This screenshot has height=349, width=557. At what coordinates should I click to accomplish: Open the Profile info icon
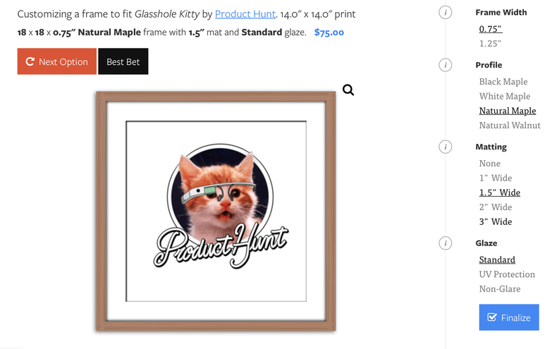coord(445,65)
